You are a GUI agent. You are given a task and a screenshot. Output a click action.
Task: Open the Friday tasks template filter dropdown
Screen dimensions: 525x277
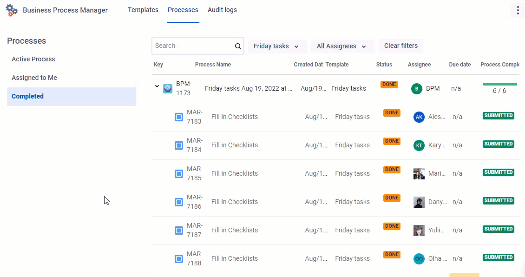coord(277,46)
